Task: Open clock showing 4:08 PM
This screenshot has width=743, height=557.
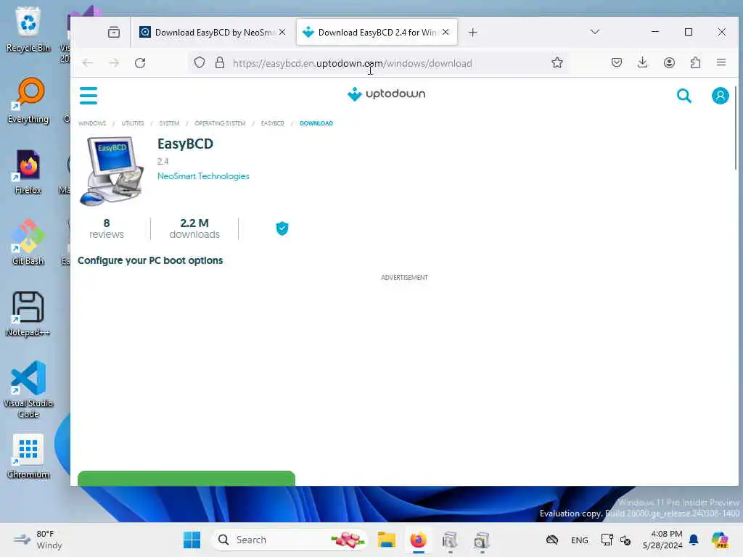Action: point(662,540)
